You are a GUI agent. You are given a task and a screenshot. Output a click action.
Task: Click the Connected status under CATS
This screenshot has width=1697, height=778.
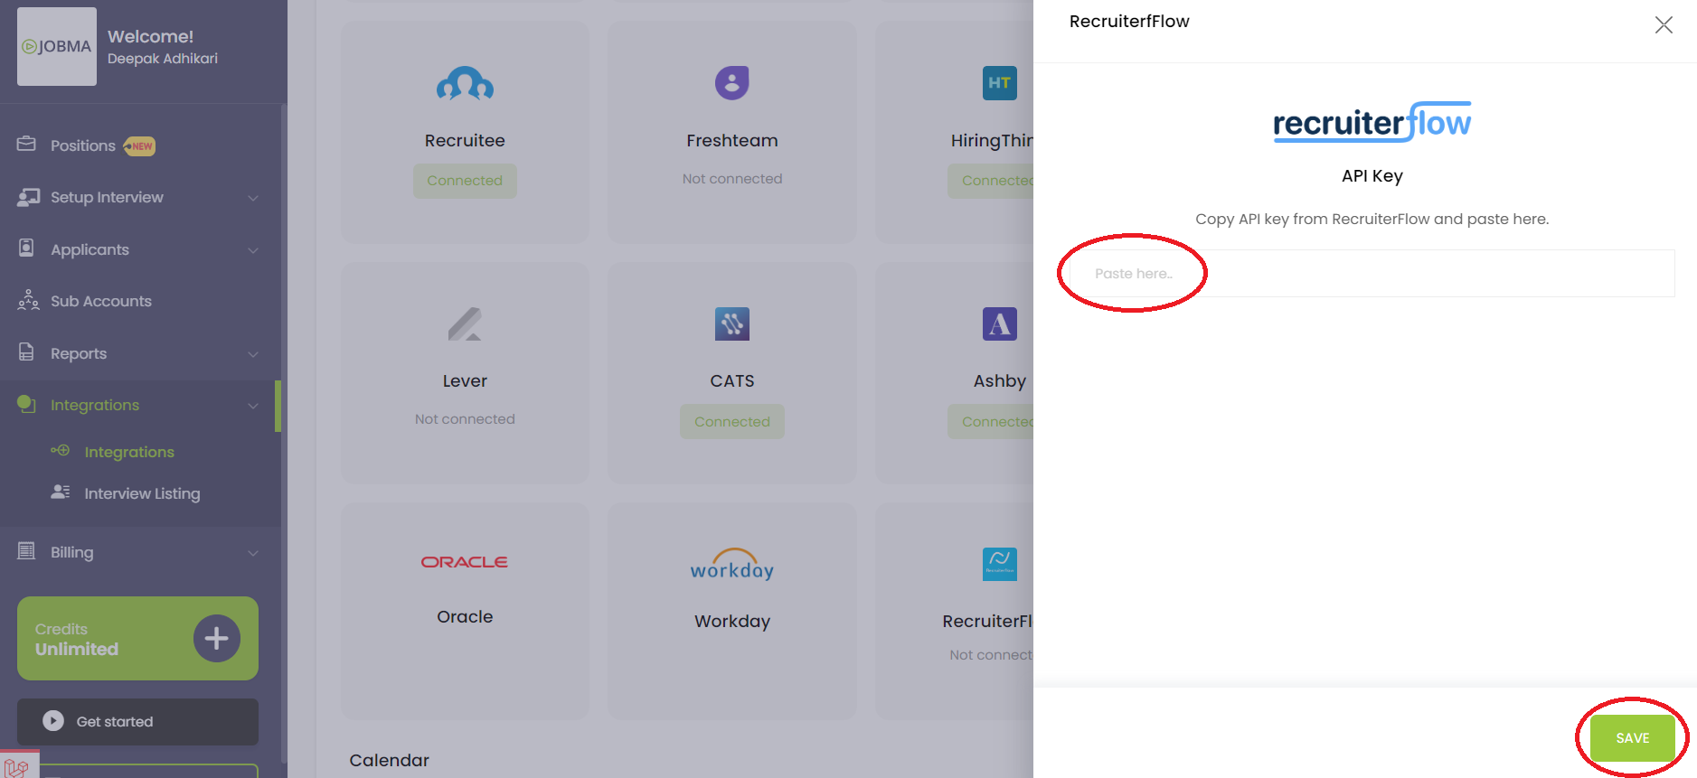732,422
